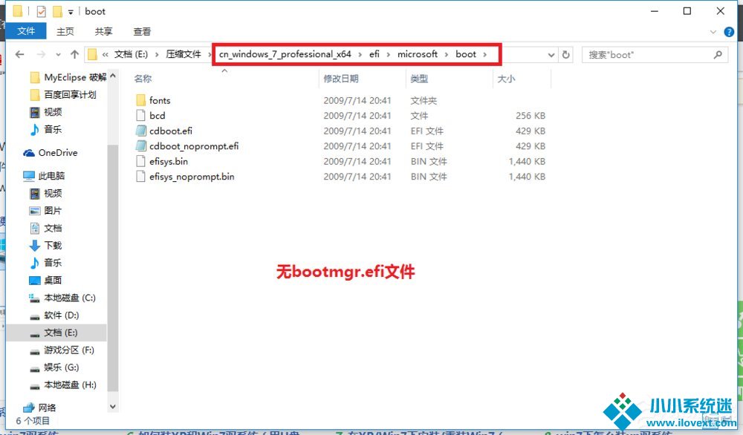Screen dimensions: 743x435
Task: Open 本地磁盘 (C:) drive icon
Action: [x=35, y=298]
